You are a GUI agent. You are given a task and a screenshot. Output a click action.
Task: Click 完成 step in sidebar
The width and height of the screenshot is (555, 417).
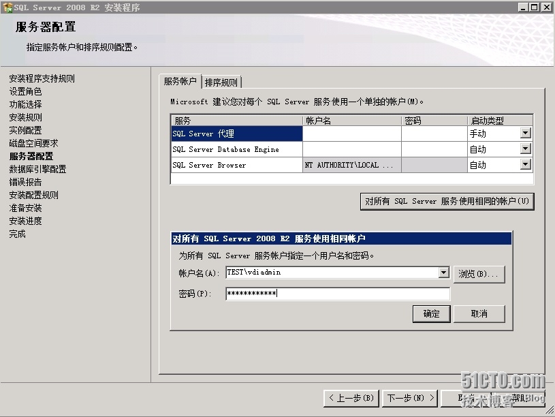(x=17, y=234)
